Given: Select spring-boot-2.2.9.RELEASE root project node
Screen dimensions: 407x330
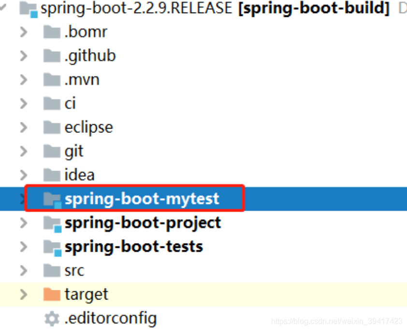Looking at the screenshot, I should (x=136, y=8).
